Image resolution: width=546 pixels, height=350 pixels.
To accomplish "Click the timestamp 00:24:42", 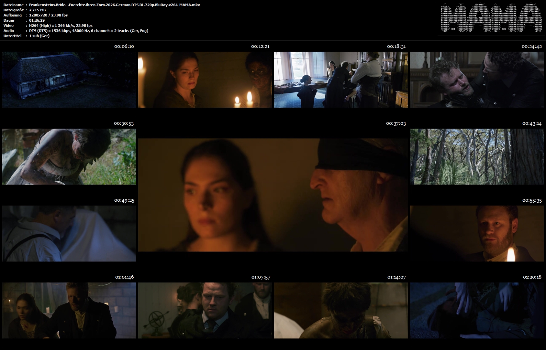I will [532, 47].
